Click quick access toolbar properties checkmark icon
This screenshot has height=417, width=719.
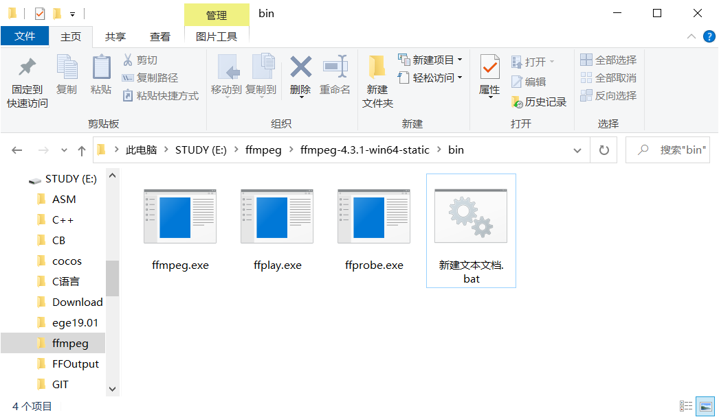[40, 14]
